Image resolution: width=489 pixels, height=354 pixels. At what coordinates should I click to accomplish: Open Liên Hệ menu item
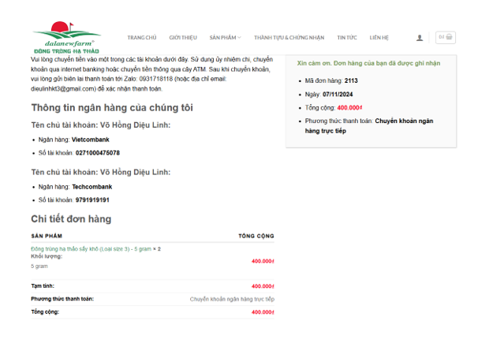point(379,38)
